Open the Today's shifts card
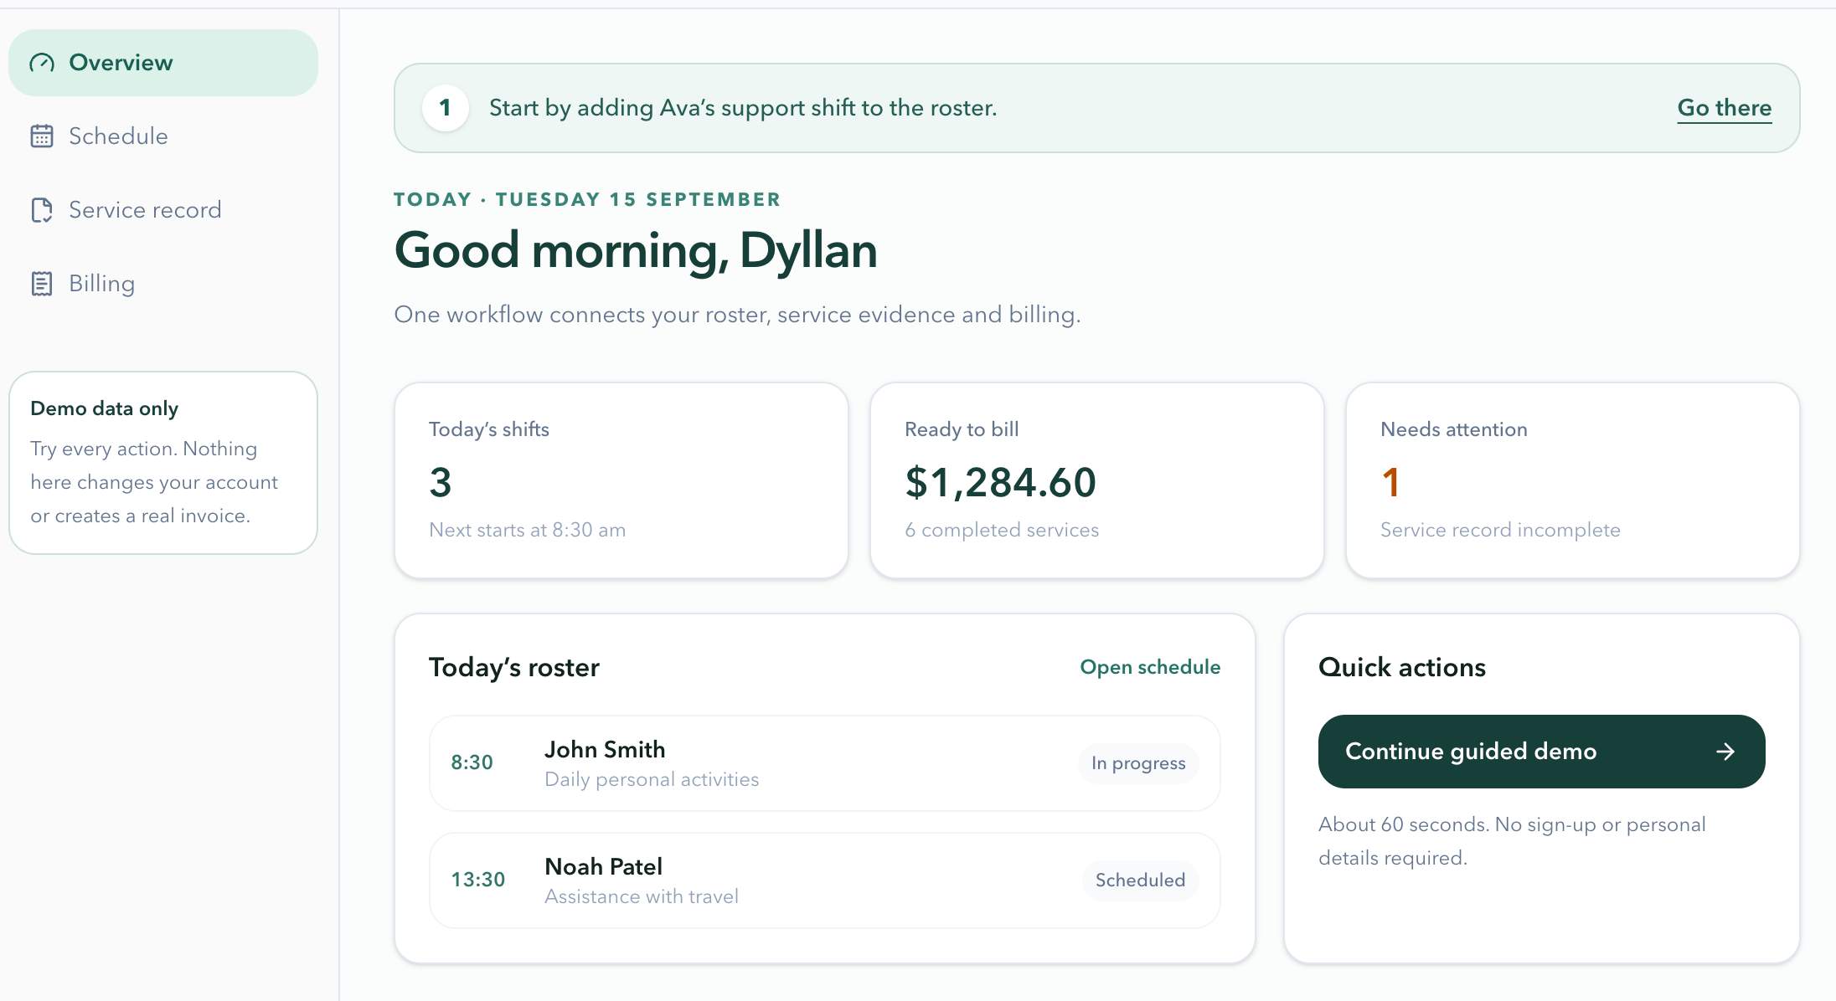1836x1001 pixels. [621, 480]
